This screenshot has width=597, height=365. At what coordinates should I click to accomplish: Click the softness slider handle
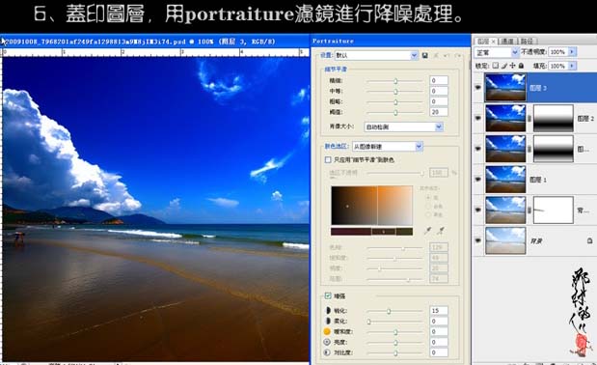(368, 322)
